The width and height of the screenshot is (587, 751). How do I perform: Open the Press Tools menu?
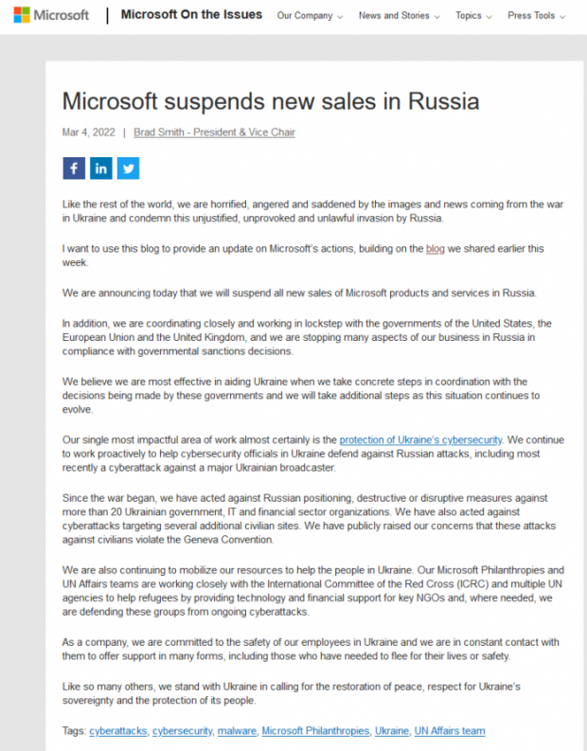tap(536, 16)
